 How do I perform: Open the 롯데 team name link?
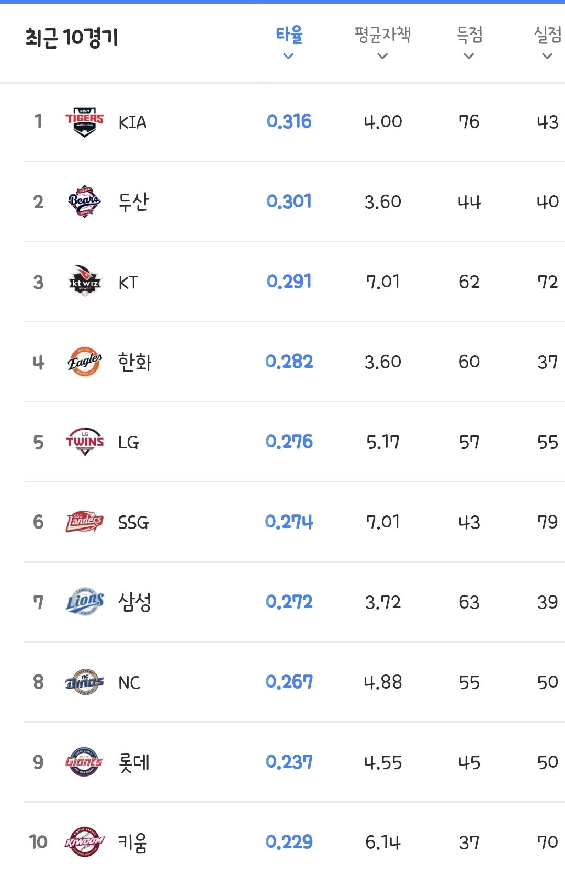pos(134,762)
